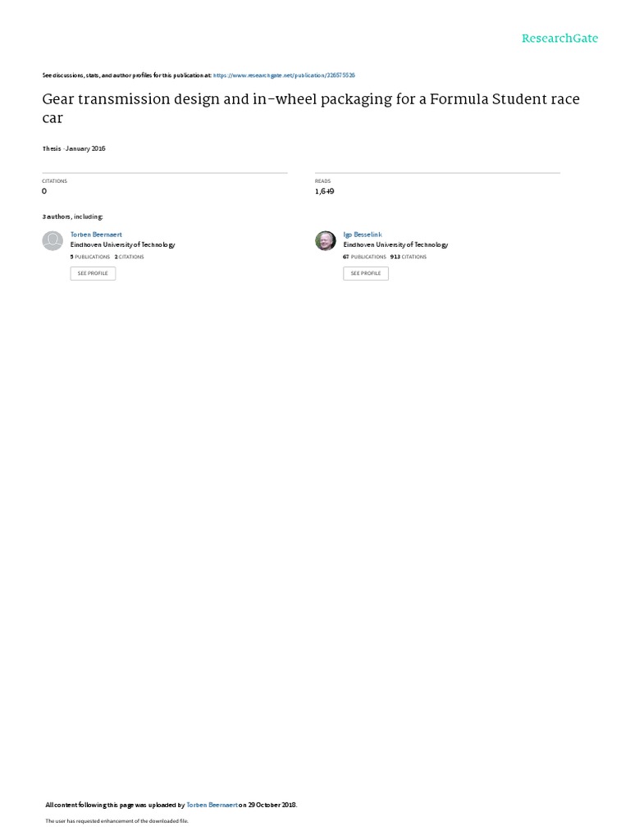The width and height of the screenshot is (630, 840).
Task: Click the Gear transmission design thesis title
Action: pos(311,108)
